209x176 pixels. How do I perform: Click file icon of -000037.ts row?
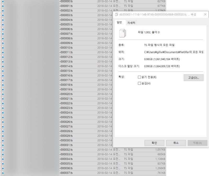point(3,173)
